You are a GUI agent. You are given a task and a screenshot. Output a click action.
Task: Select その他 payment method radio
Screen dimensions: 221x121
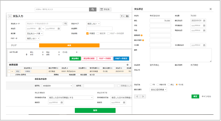pos(176,85)
